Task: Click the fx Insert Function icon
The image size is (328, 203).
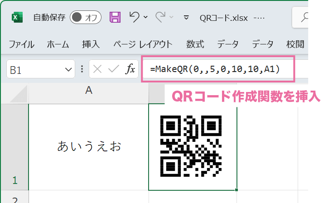Action: 130,69
